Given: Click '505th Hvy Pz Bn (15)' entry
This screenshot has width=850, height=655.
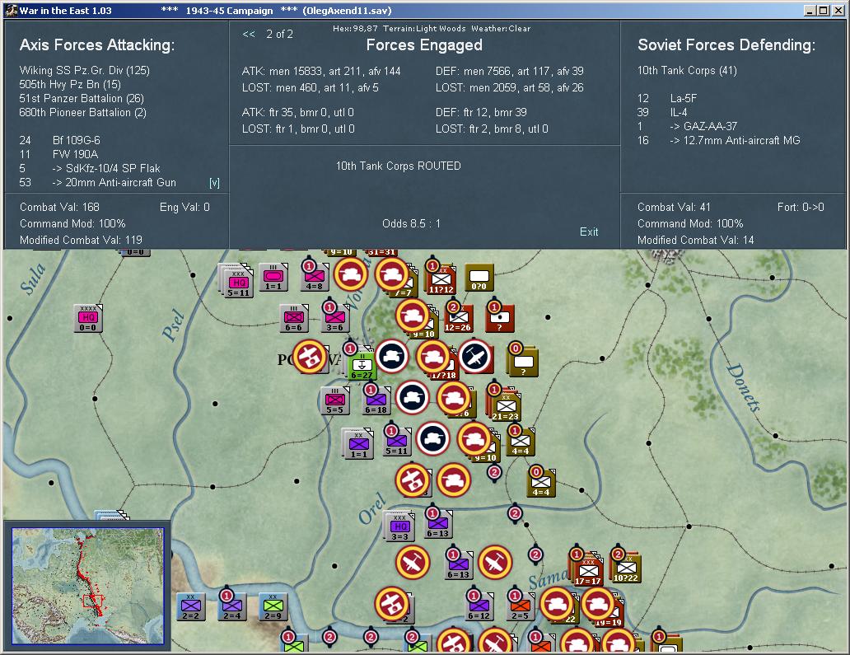Looking at the screenshot, I should (x=70, y=85).
